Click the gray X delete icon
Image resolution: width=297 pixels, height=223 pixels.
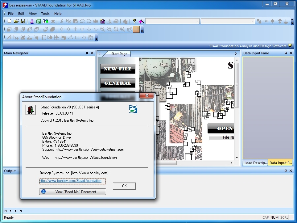click(x=53, y=21)
